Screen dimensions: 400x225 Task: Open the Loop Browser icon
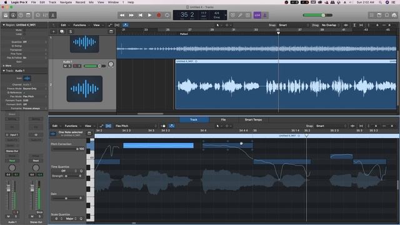point(387,15)
